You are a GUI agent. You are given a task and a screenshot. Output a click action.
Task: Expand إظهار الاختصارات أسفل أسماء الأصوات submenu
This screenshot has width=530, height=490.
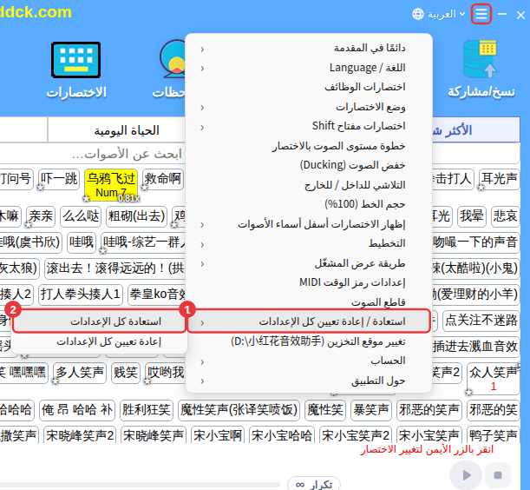click(x=309, y=224)
